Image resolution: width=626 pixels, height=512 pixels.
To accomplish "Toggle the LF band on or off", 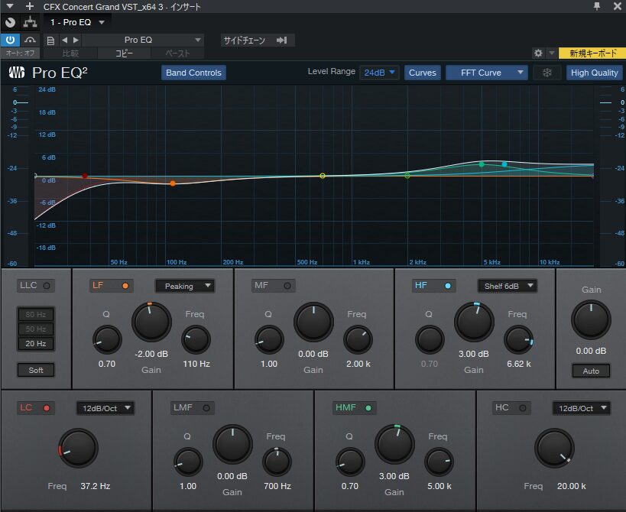I will click(x=111, y=286).
